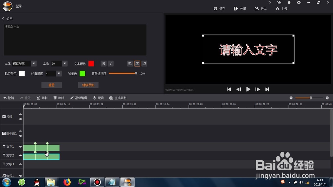Open the notification bell icon
Viewport: 333px width, 187px height.
click(x=289, y=3)
